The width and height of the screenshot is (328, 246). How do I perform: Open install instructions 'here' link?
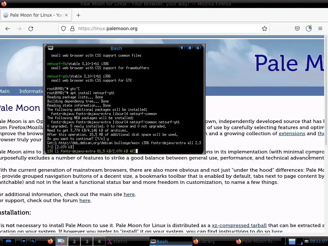277,231
